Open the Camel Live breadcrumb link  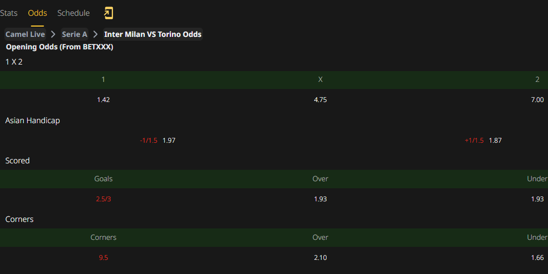click(25, 34)
